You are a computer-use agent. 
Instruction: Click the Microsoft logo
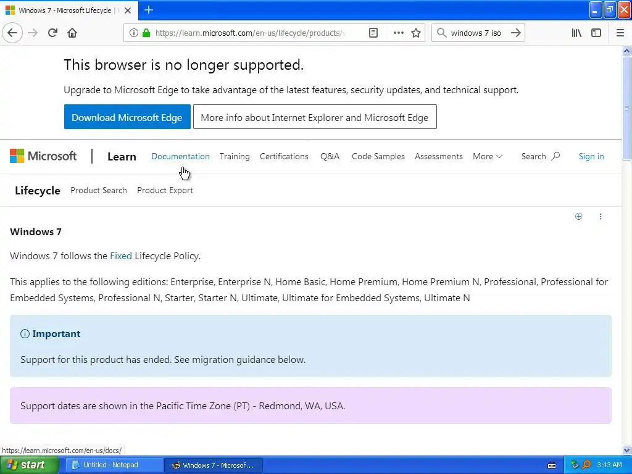tap(43, 156)
